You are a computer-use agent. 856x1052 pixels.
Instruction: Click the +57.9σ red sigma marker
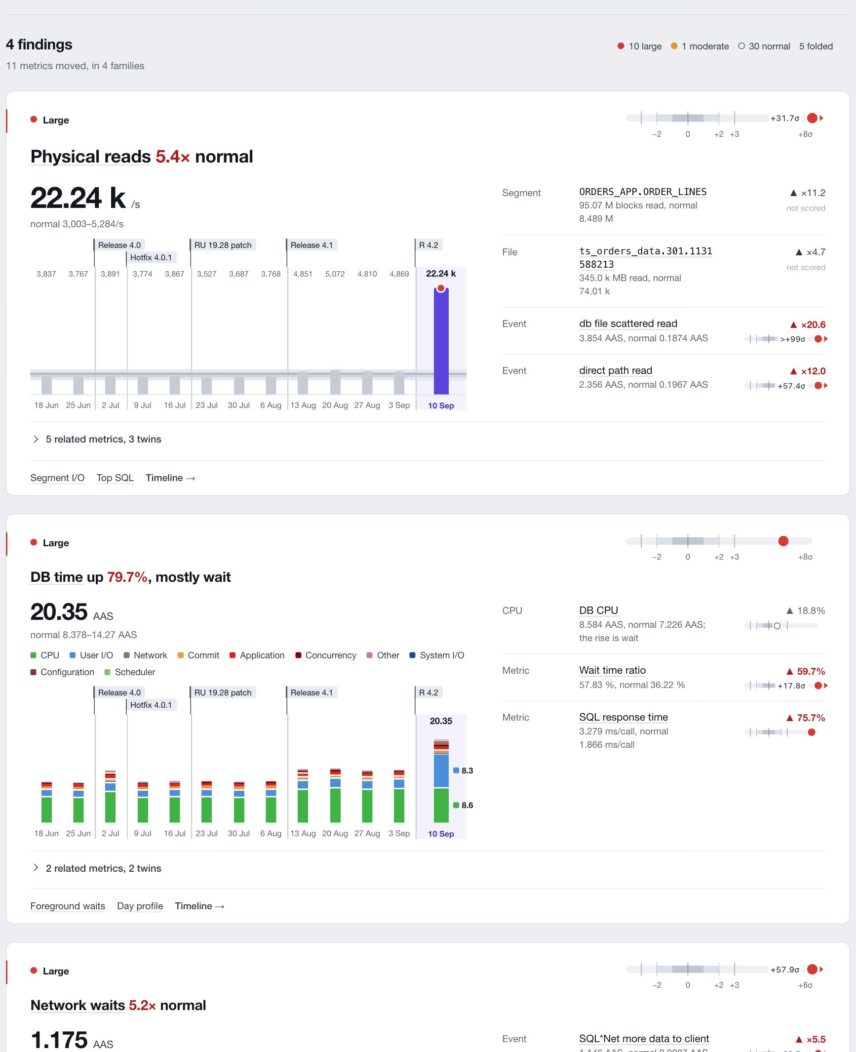coord(812,969)
